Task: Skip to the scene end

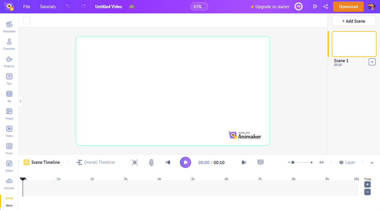Action: point(244,162)
